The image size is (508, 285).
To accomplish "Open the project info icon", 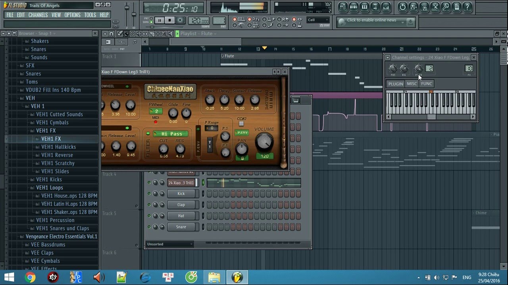I will pos(457,7).
